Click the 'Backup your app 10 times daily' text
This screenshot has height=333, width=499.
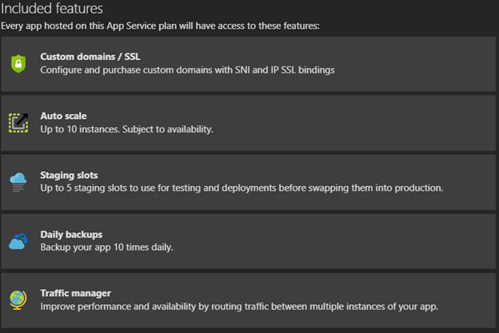coord(106,247)
